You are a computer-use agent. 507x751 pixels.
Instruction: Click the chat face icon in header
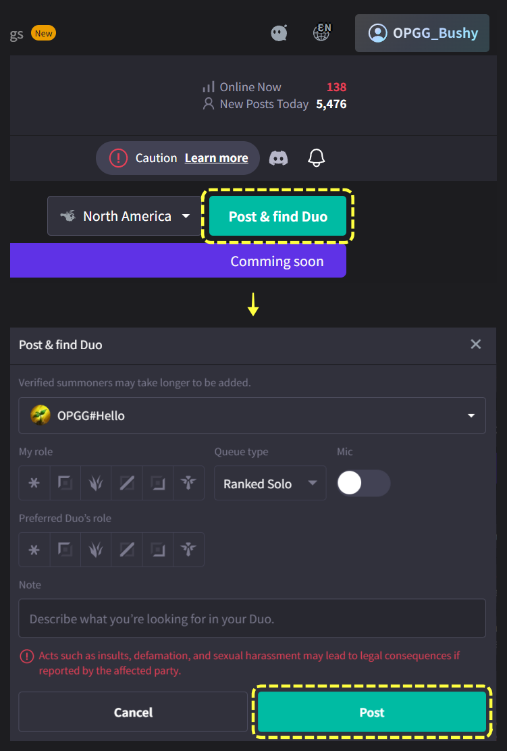[x=279, y=32]
